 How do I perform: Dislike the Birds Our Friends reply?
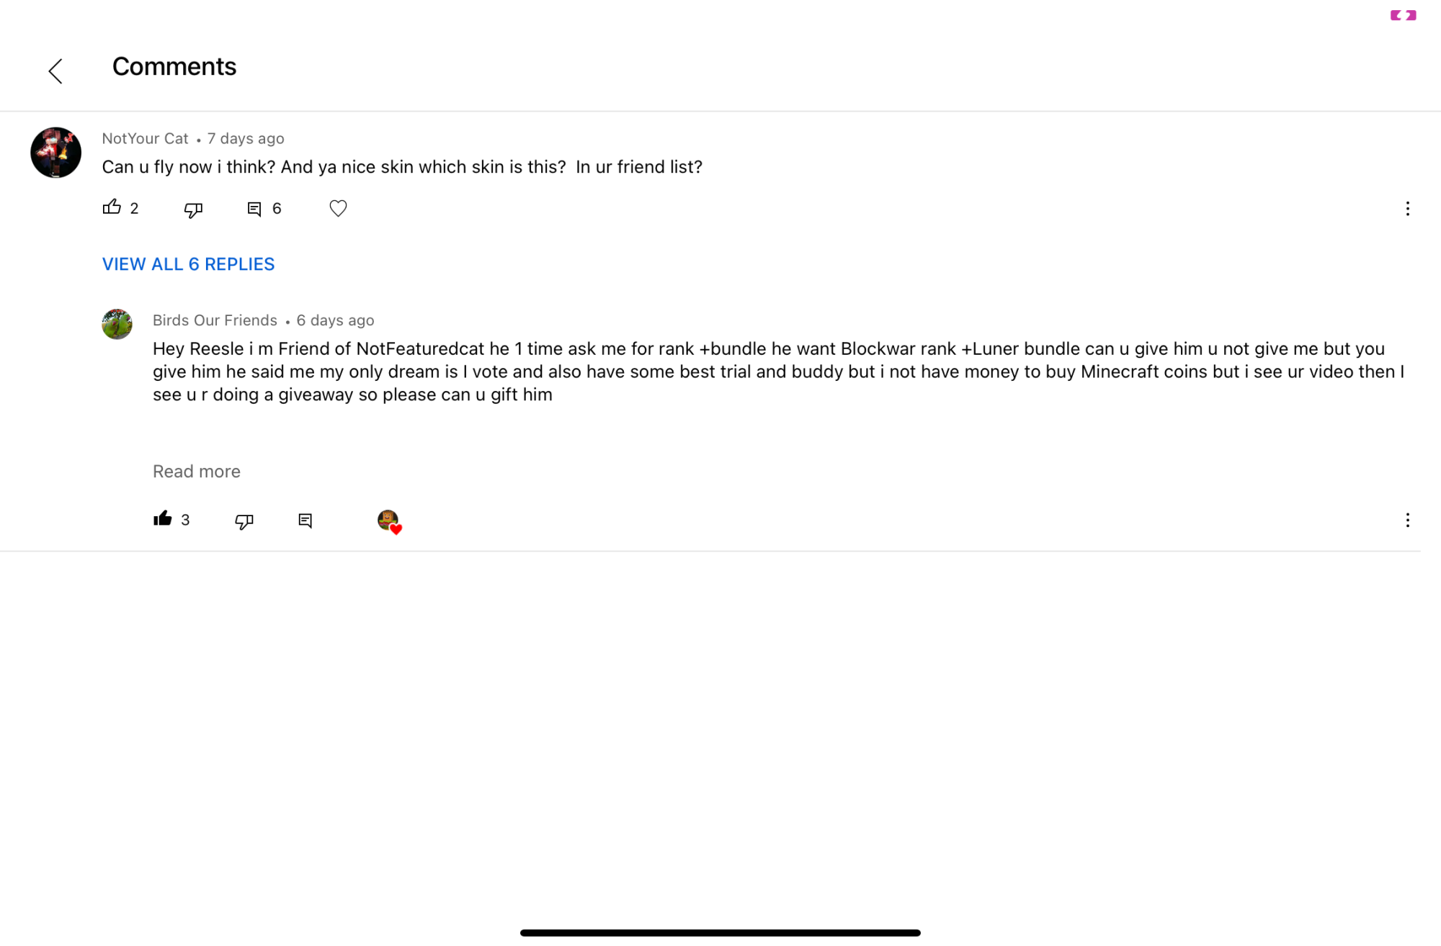coord(244,521)
